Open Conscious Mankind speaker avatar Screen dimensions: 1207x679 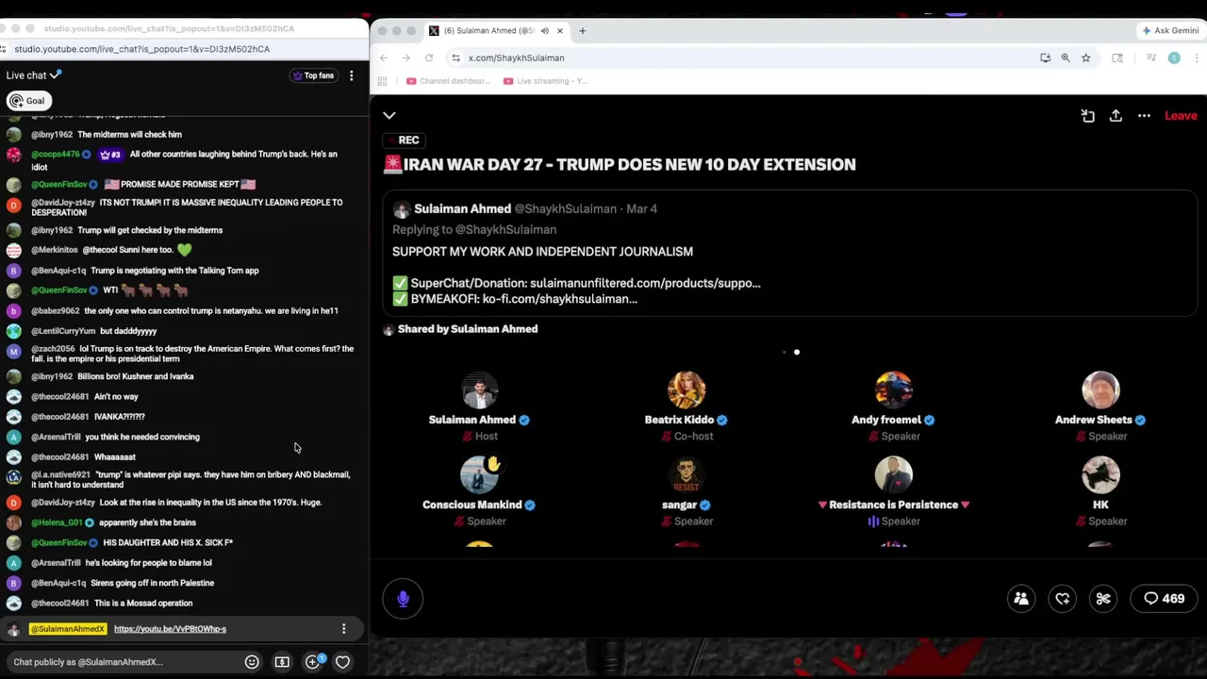[x=479, y=474]
